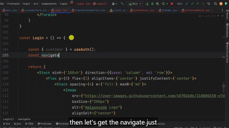Click Login.jsx in the navigation bar
Screen dimensions: 229x128
(x=83, y=4)
